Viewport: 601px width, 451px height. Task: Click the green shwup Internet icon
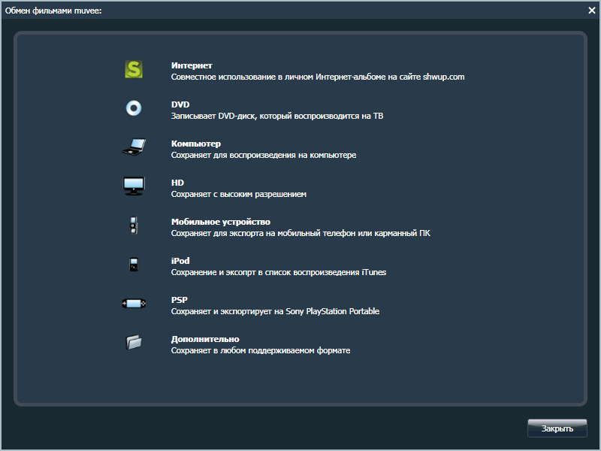pyautogui.click(x=133, y=70)
